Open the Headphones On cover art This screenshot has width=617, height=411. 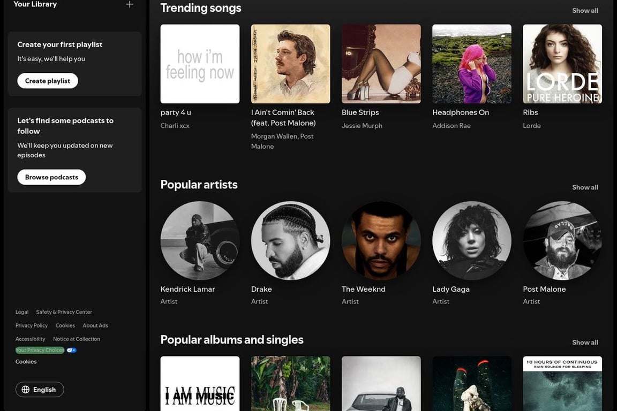click(472, 64)
